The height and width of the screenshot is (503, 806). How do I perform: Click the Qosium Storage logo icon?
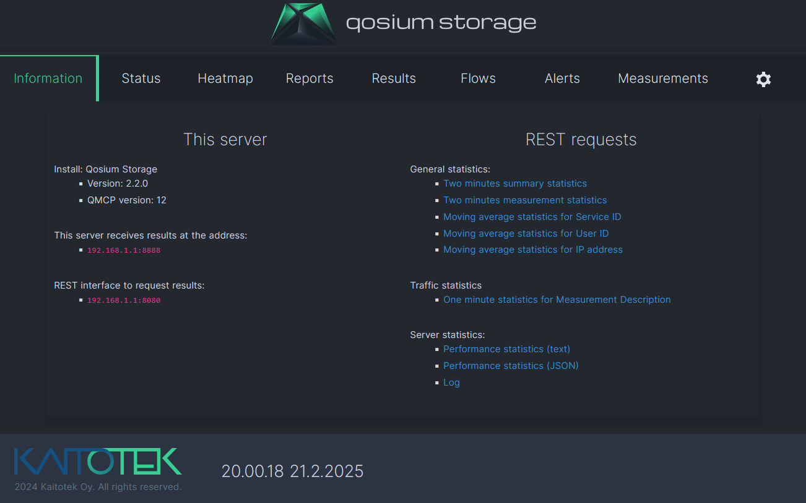tap(304, 23)
